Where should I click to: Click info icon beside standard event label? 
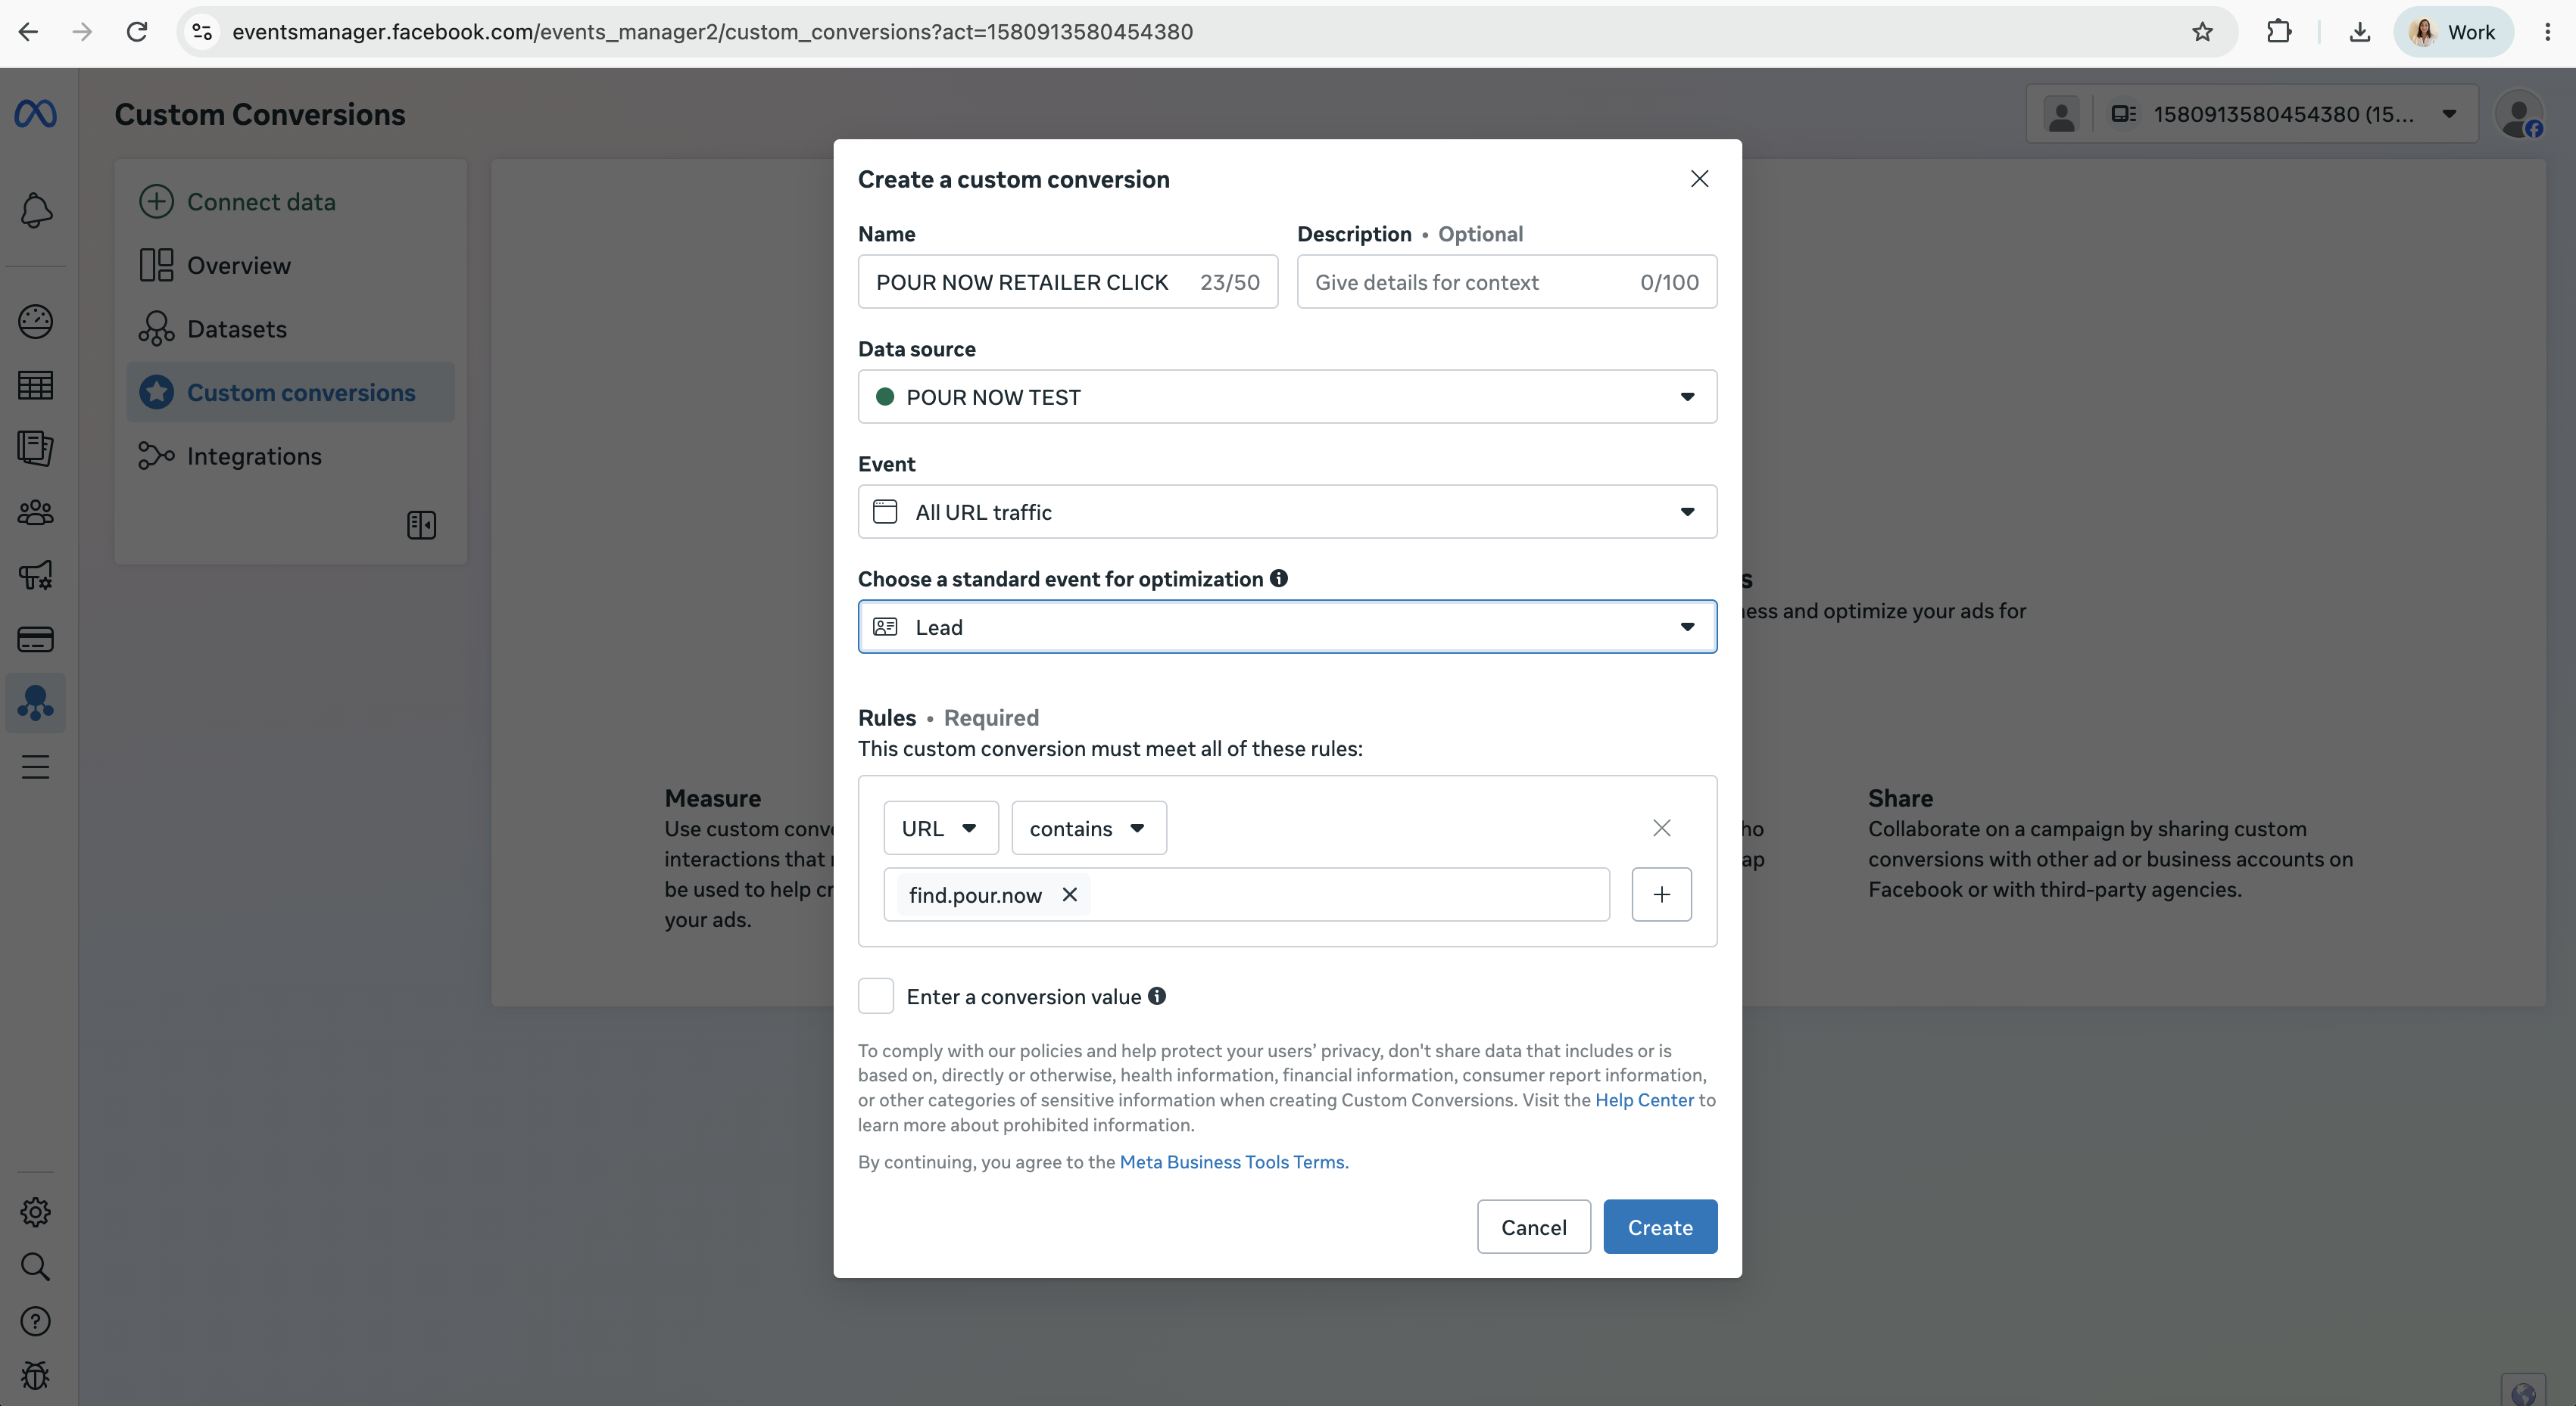tap(1278, 579)
